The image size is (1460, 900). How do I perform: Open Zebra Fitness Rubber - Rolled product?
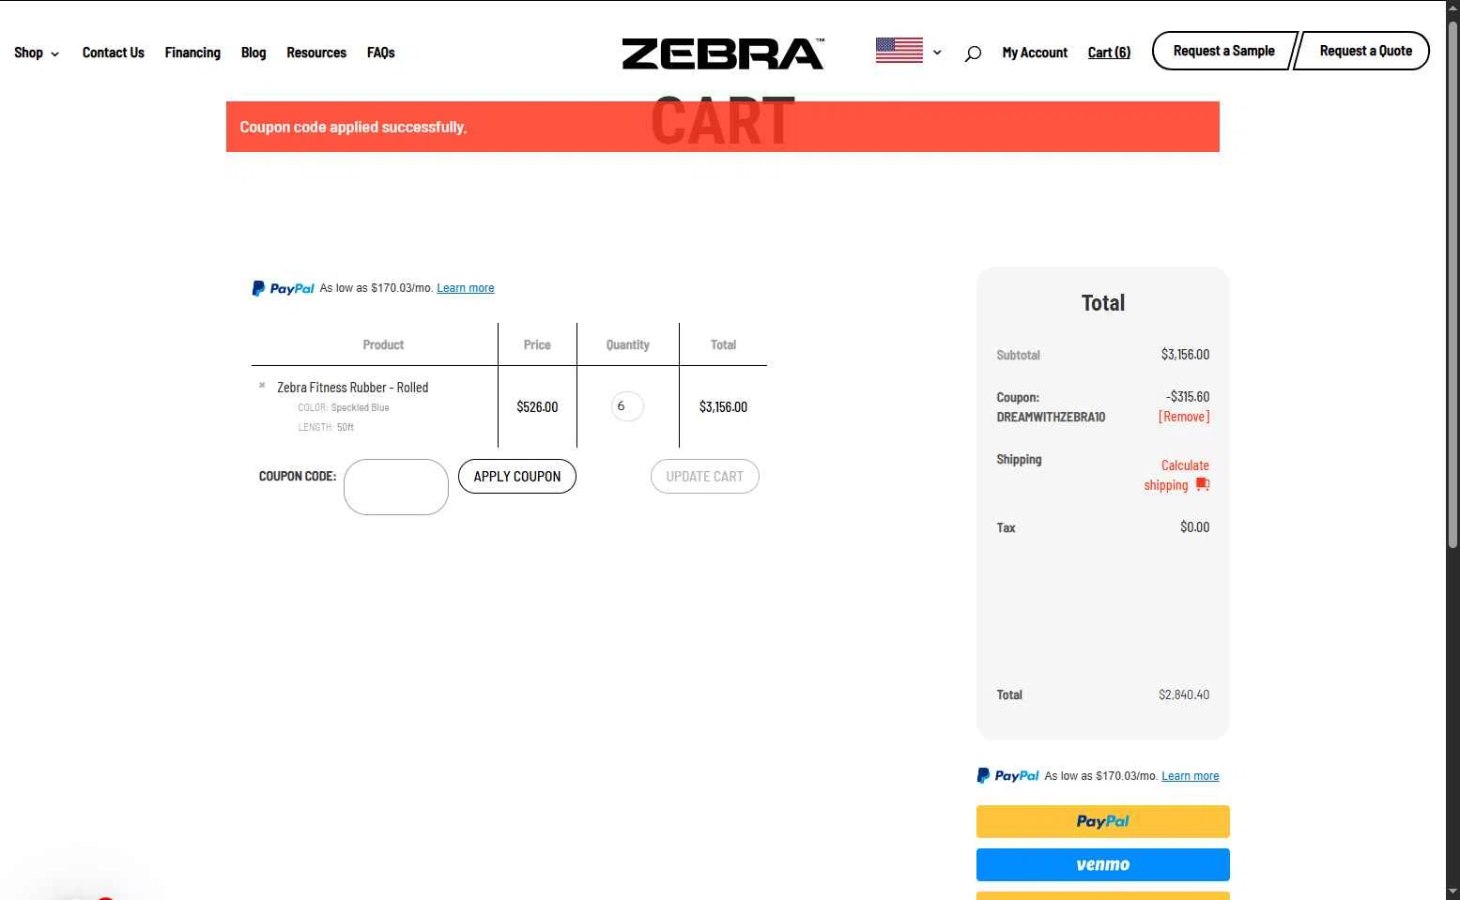(352, 388)
